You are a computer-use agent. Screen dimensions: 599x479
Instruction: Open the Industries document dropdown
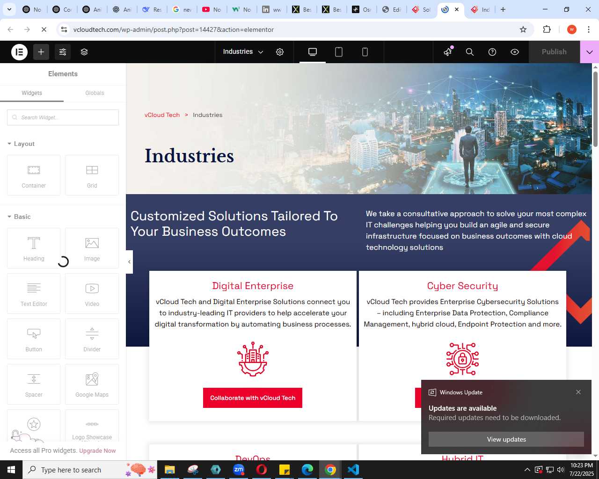pyautogui.click(x=243, y=52)
